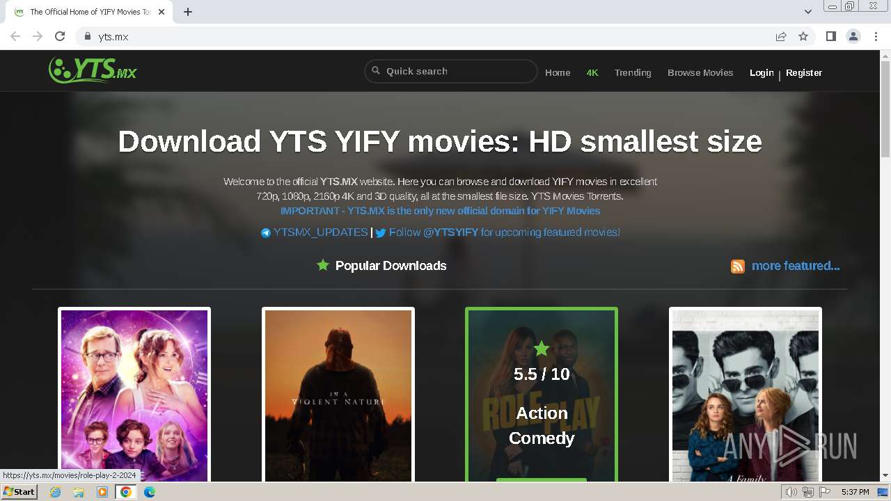Viewport: 891px width, 501px height.
Task: Click the search magnifier icon
Action: 376,71
